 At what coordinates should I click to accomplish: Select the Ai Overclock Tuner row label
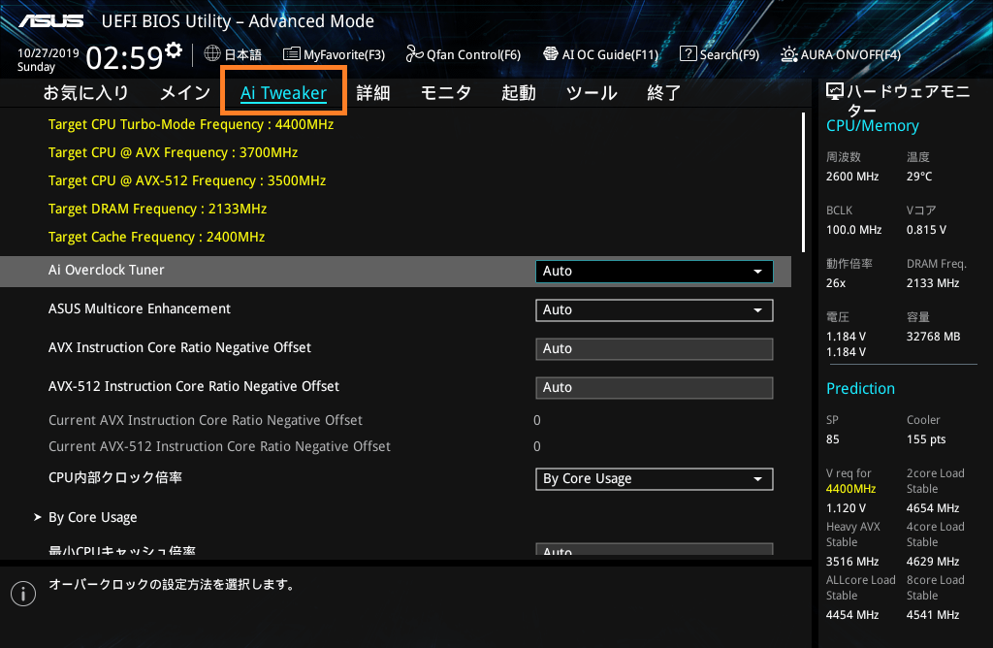click(x=107, y=270)
